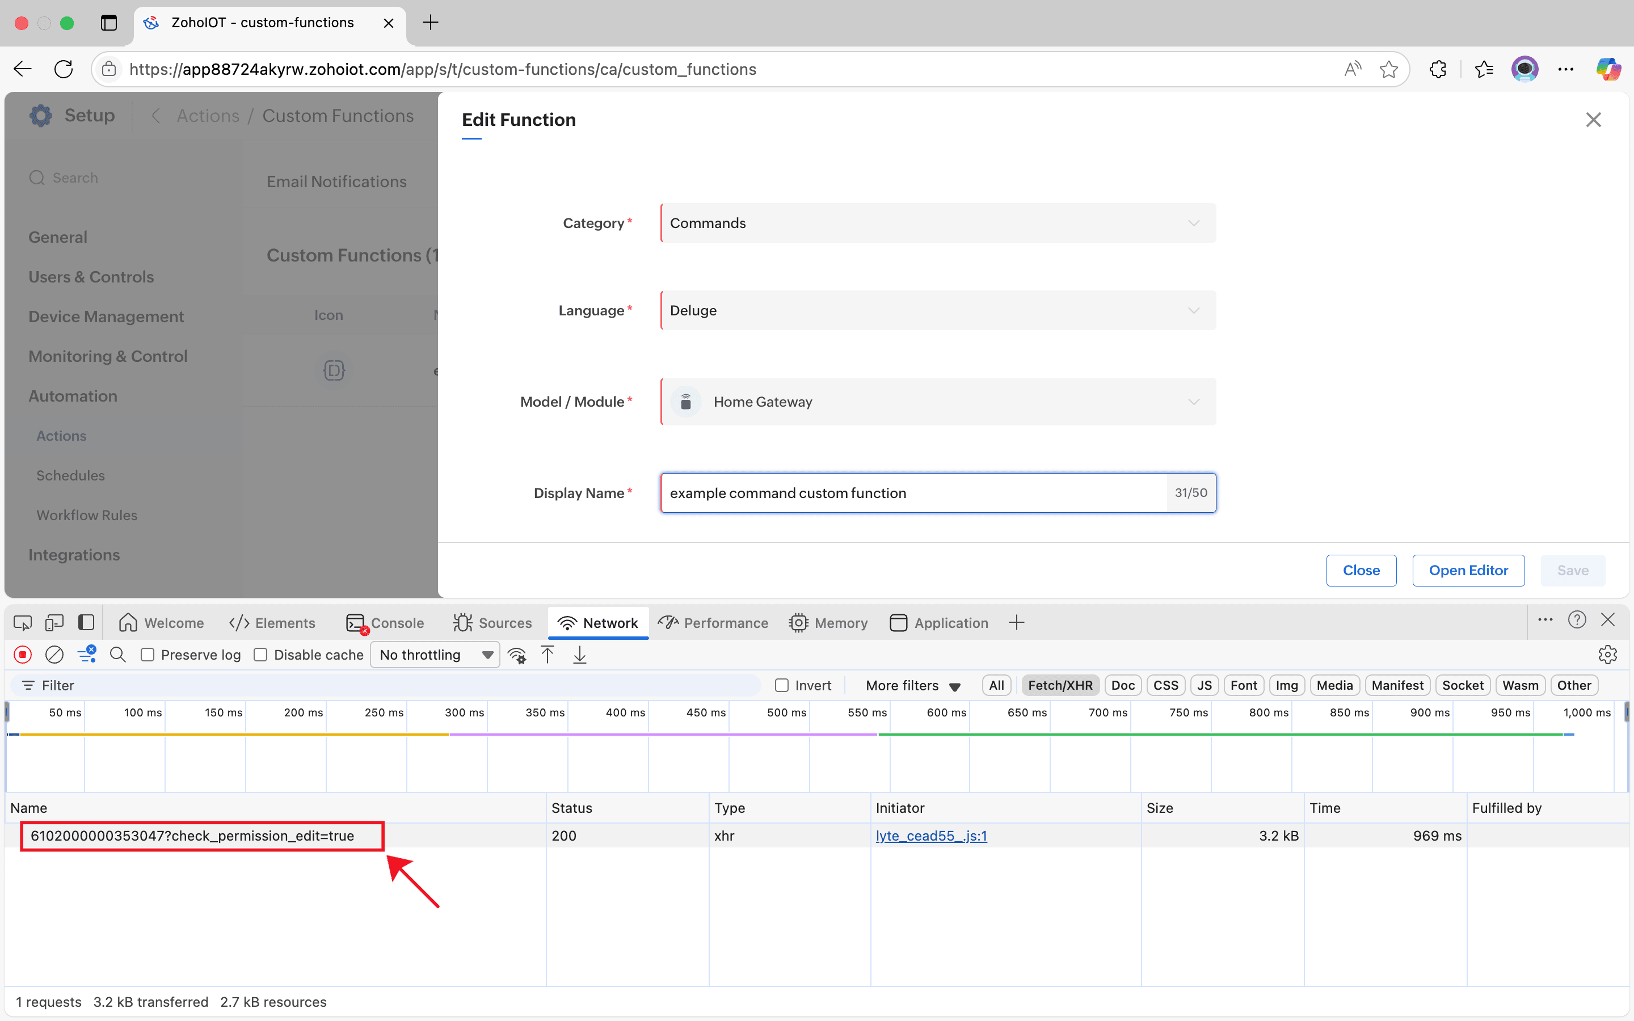Tick the Invert filter checkbox

pos(782,685)
